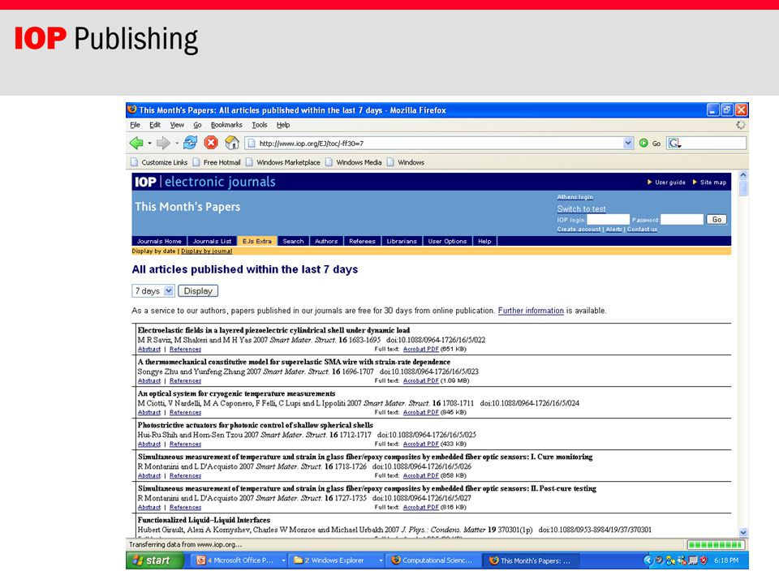
Task: Select the EJs Extra tab
Action: pyautogui.click(x=257, y=242)
